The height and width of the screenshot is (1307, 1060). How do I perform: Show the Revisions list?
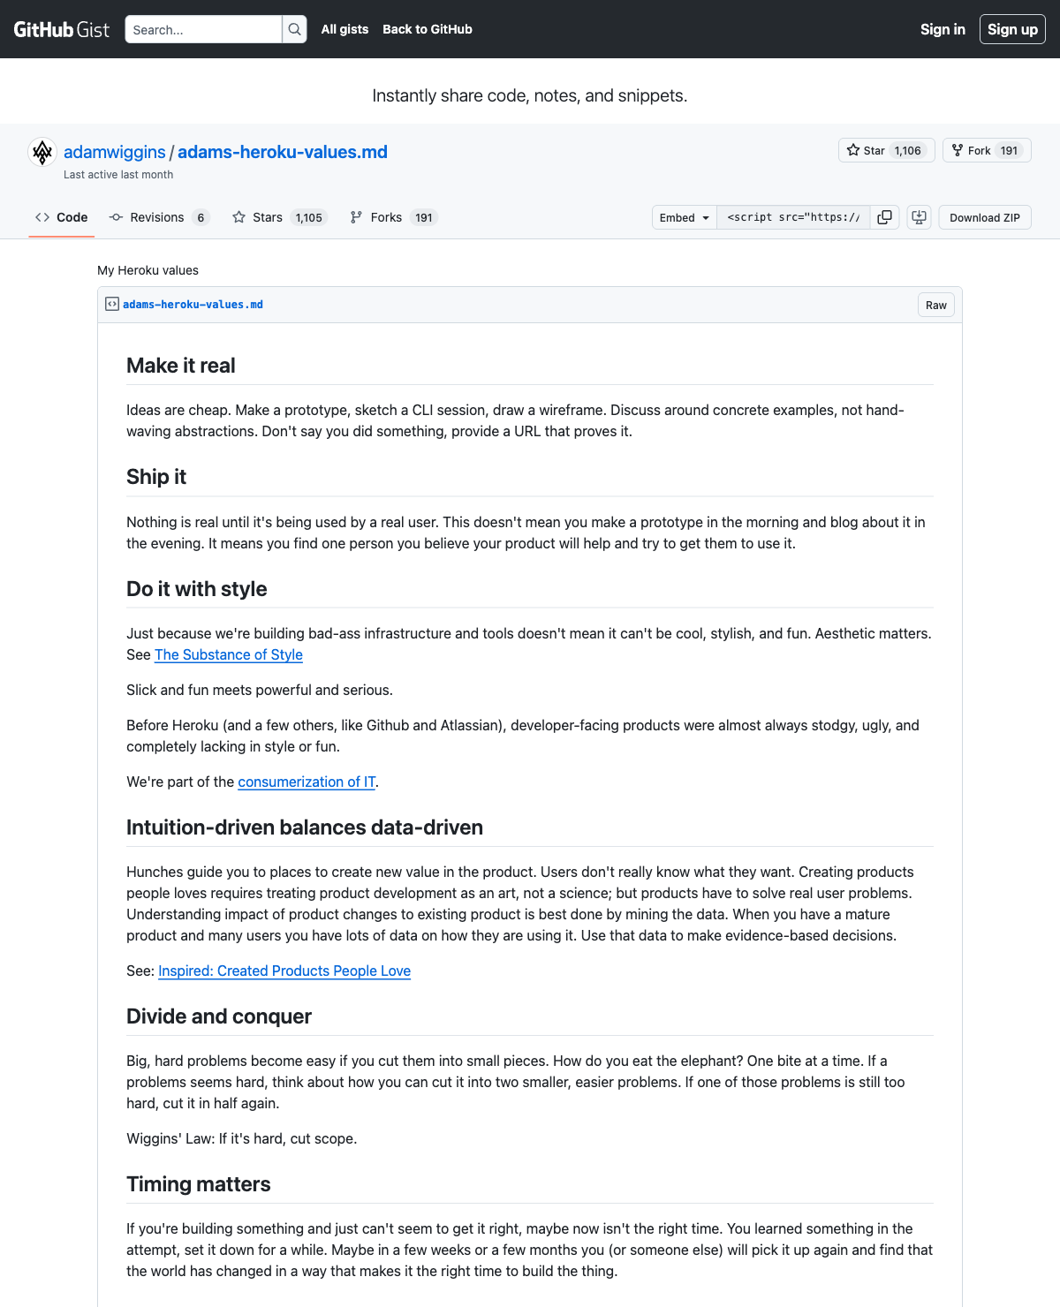coord(160,217)
